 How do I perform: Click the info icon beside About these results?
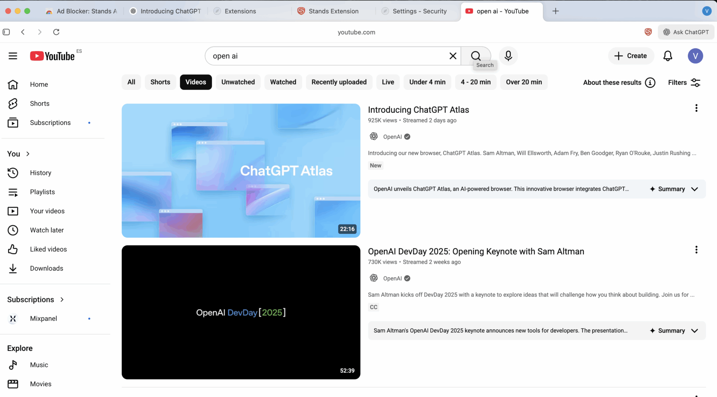click(x=650, y=83)
